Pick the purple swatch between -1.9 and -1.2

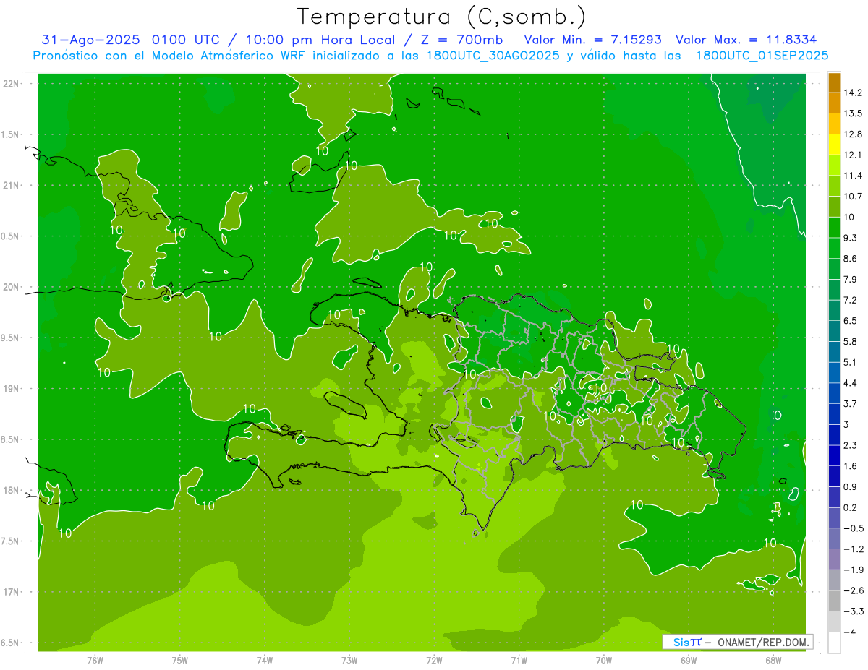coord(834,560)
